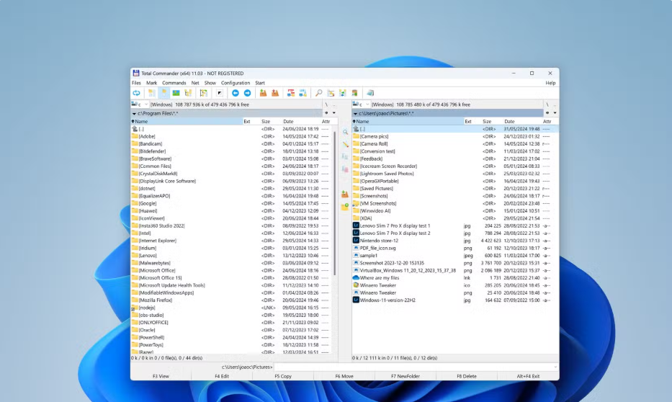The width and height of the screenshot is (672, 402).
Task: Click the New Folder icon in middle bar
Action: pos(345,207)
